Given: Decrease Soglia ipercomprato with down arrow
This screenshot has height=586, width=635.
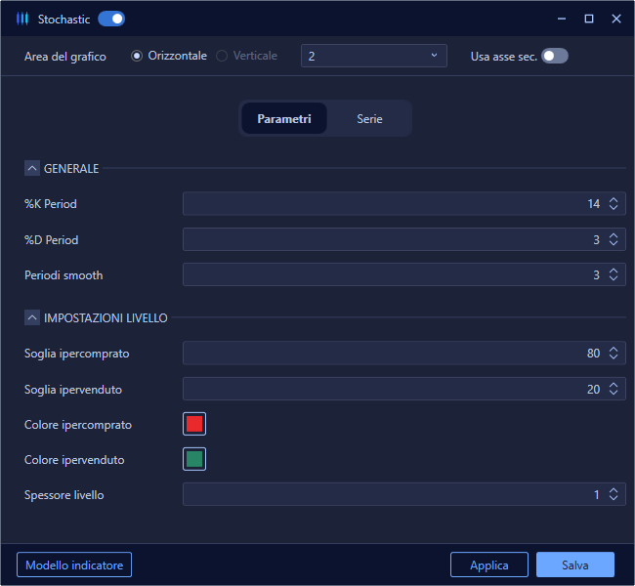Looking at the screenshot, I should 614,357.
